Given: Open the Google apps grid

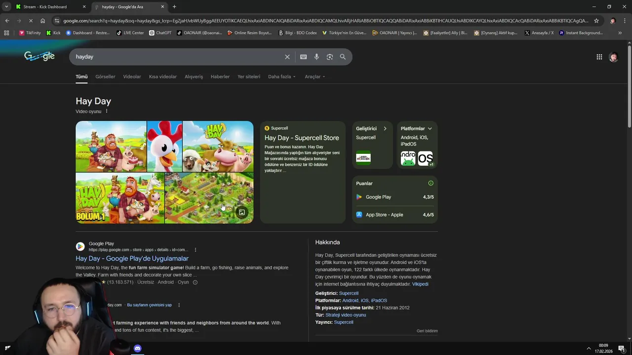Looking at the screenshot, I should click(599, 57).
